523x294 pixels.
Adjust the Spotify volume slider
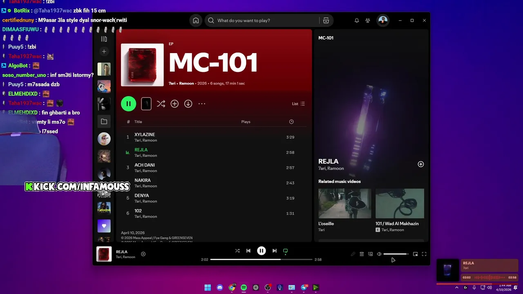[x=396, y=254]
